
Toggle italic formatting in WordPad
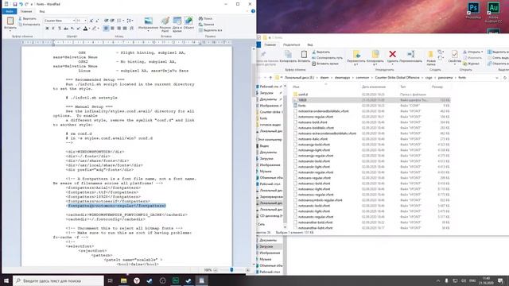(x=53, y=29)
